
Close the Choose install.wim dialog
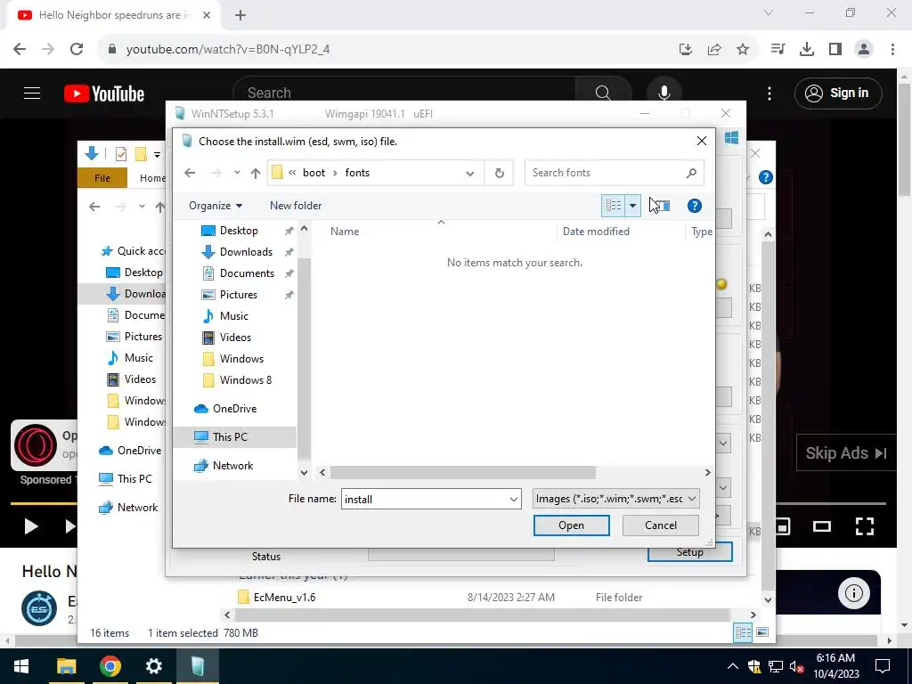pos(702,141)
